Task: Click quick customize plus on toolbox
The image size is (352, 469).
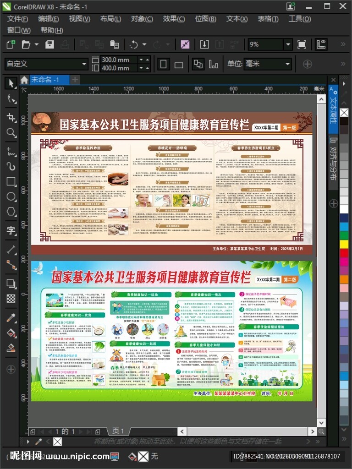Action: point(11,369)
